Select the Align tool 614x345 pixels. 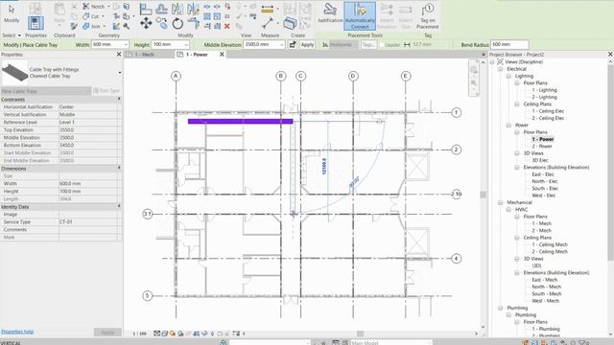click(x=146, y=10)
